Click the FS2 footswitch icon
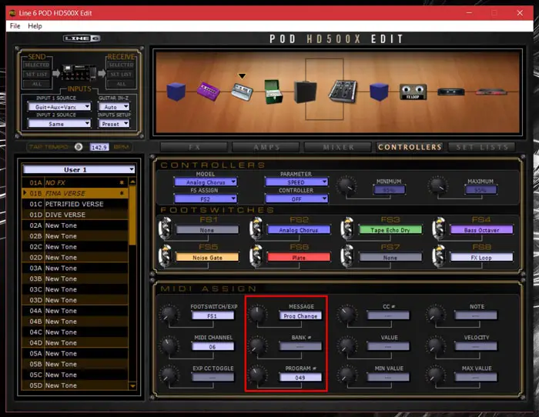The image size is (539, 417). pyautogui.click(x=256, y=228)
